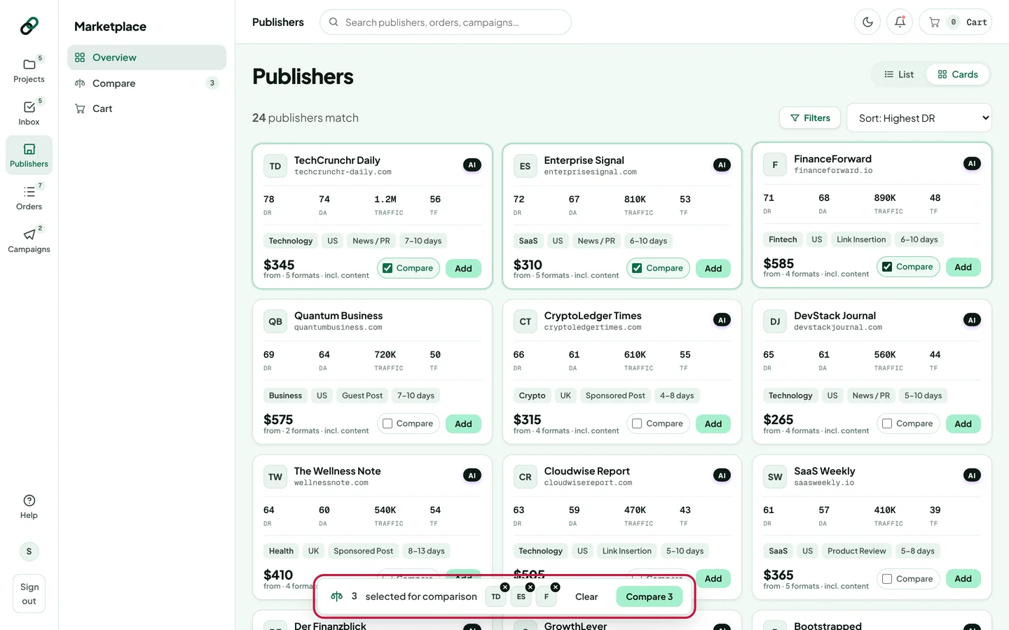
Task: Open the Inbox section
Action: click(29, 113)
